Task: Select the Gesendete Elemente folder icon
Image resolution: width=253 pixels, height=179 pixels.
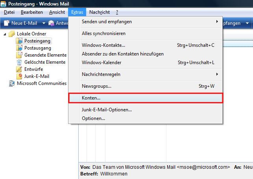Action: coord(20,55)
